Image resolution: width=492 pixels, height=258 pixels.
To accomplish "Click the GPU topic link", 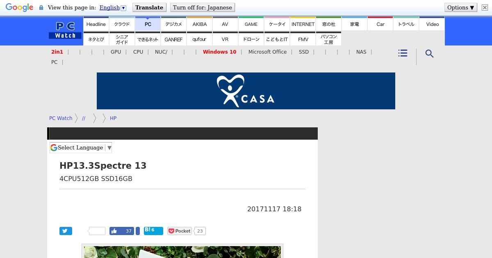I will tap(116, 52).
